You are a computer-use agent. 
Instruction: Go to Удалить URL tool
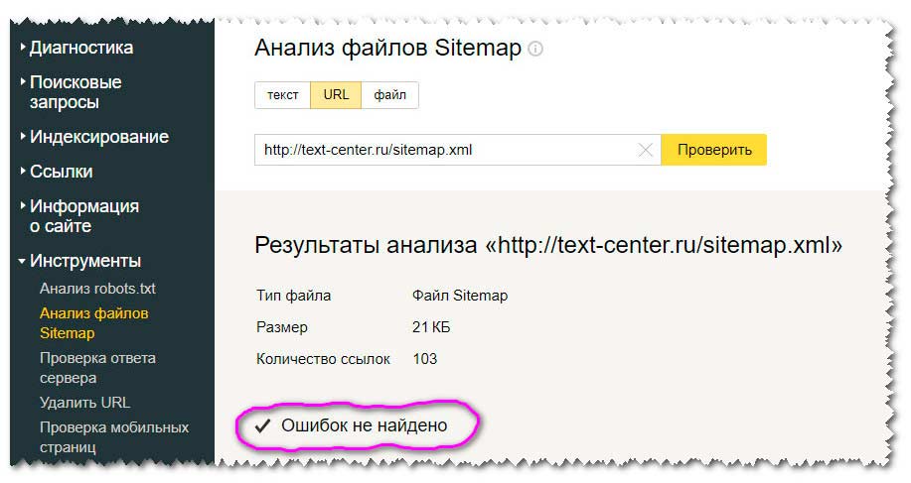(84, 403)
